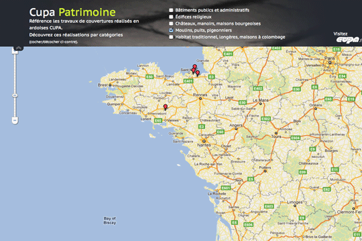Click the E601 road shield near La Rochelle

225,188
